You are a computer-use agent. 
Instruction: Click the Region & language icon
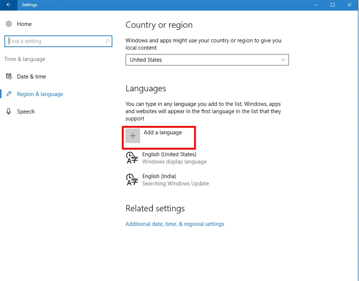pyautogui.click(x=9, y=94)
